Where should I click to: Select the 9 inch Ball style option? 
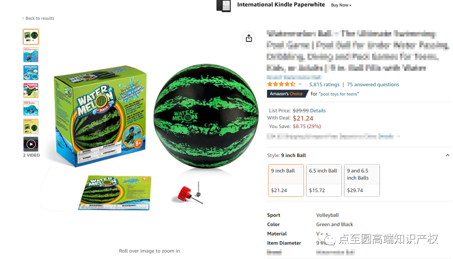tap(286, 180)
